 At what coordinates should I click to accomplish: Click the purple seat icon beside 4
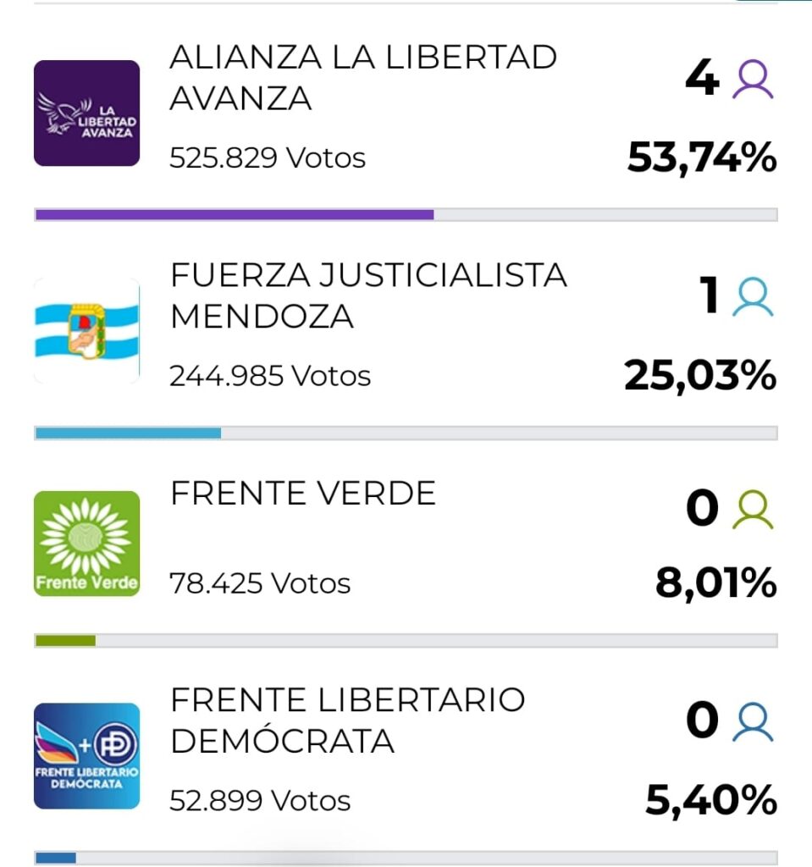click(753, 81)
